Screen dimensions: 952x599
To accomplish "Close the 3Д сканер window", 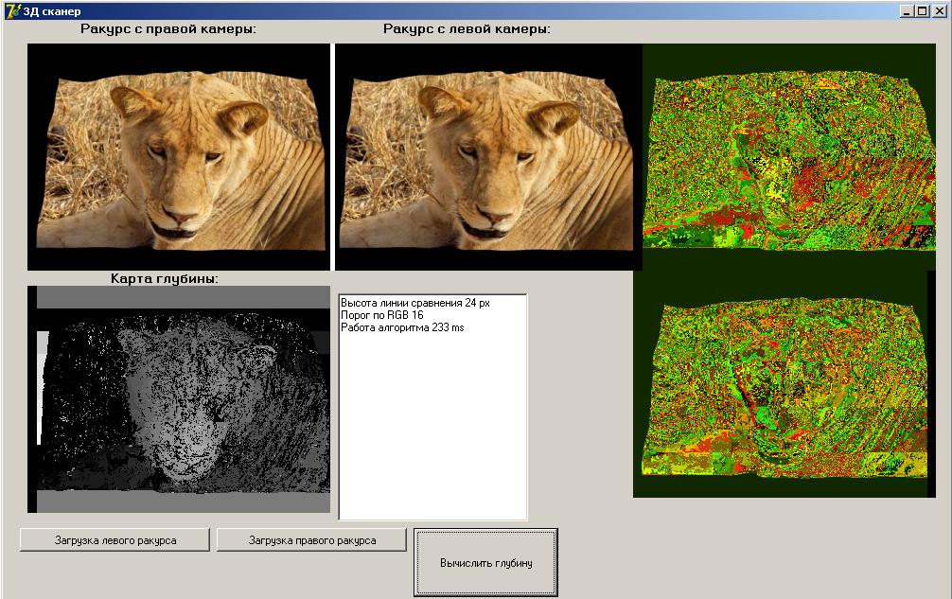I will tap(939, 10).
